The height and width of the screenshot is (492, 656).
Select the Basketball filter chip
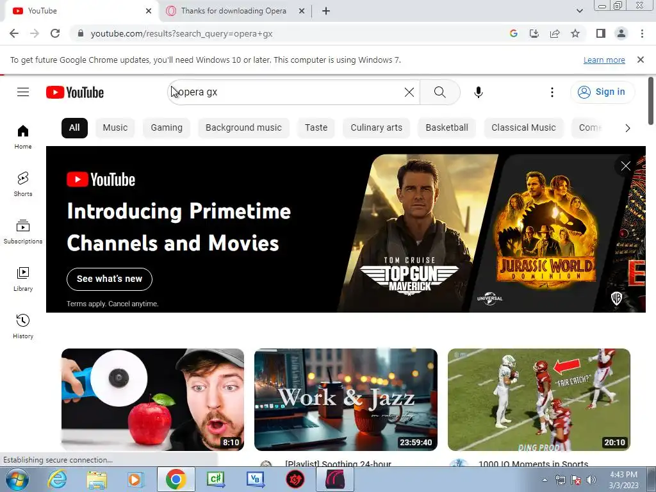click(447, 128)
